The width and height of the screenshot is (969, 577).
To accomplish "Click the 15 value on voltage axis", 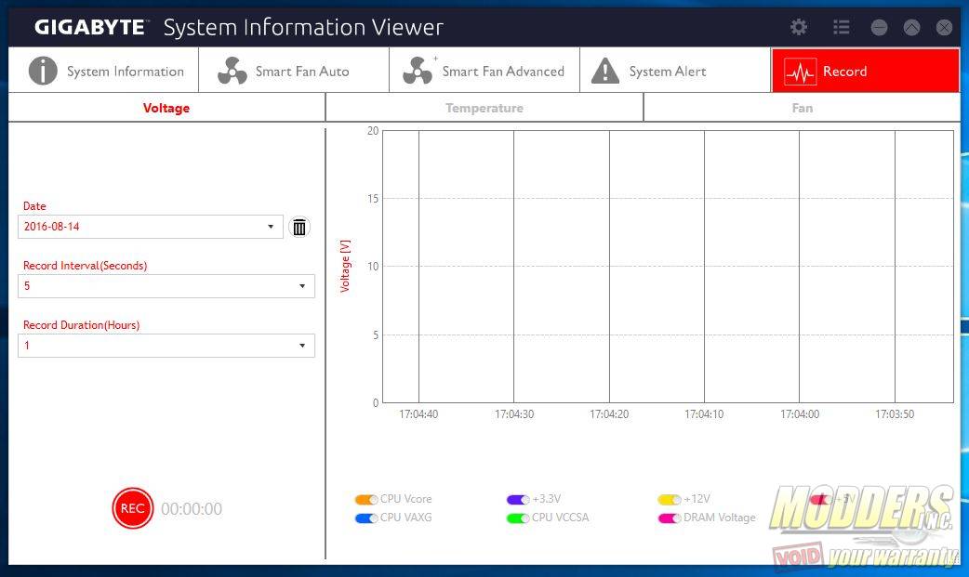I will pos(373,198).
